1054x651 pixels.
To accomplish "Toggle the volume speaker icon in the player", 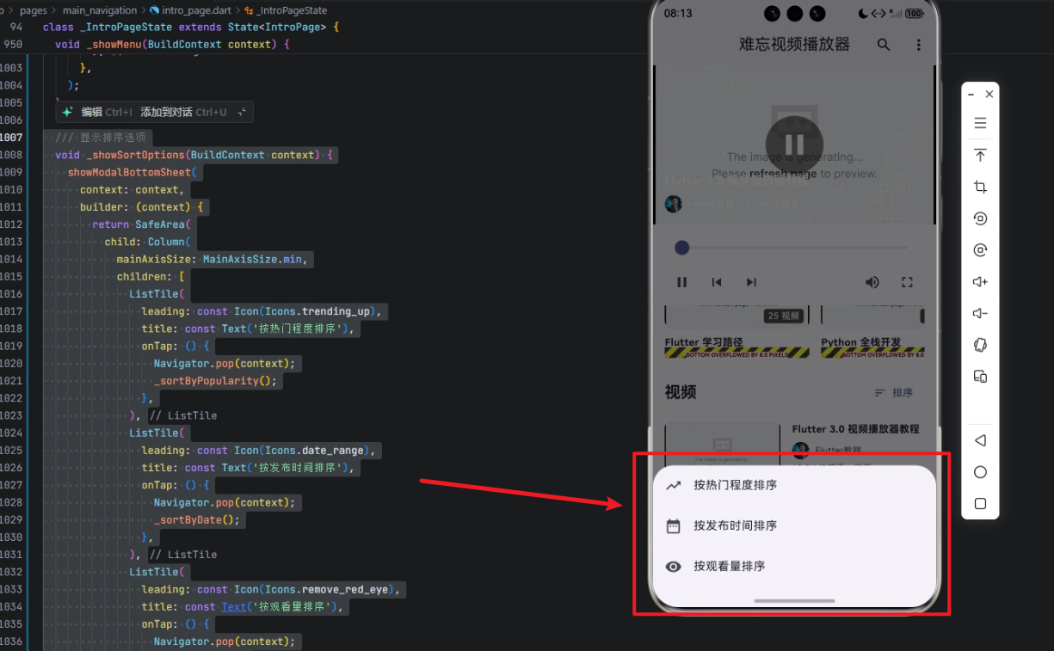I will coord(872,282).
